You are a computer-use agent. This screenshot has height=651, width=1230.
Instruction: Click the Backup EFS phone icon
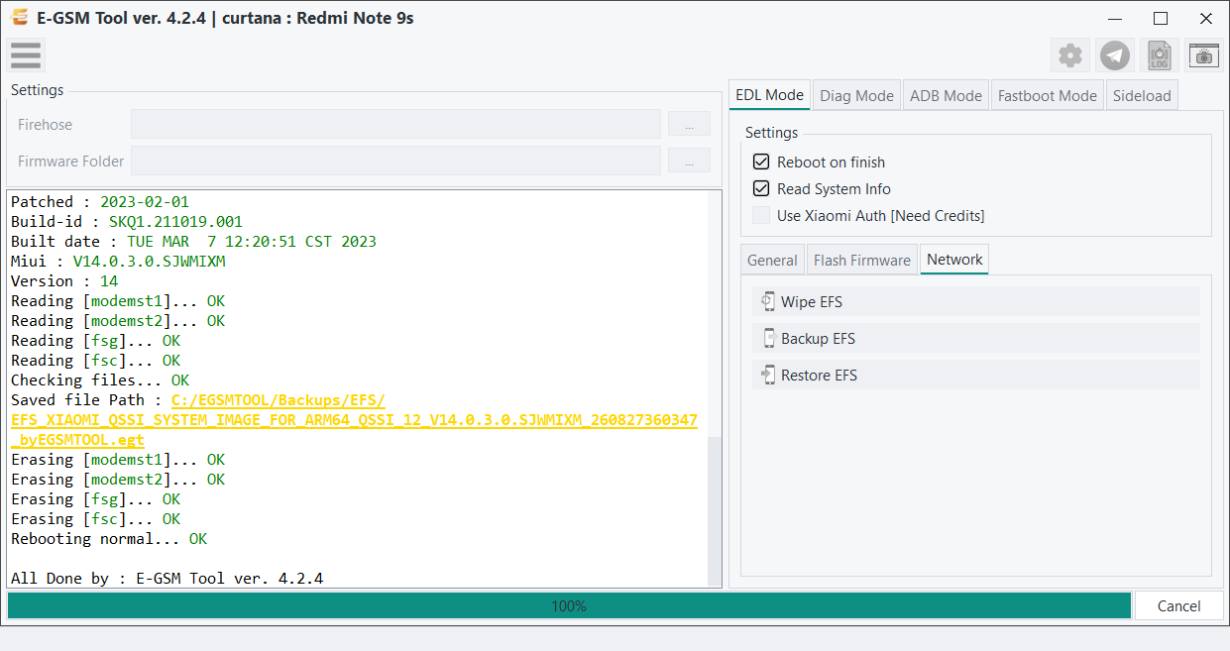click(768, 338)
